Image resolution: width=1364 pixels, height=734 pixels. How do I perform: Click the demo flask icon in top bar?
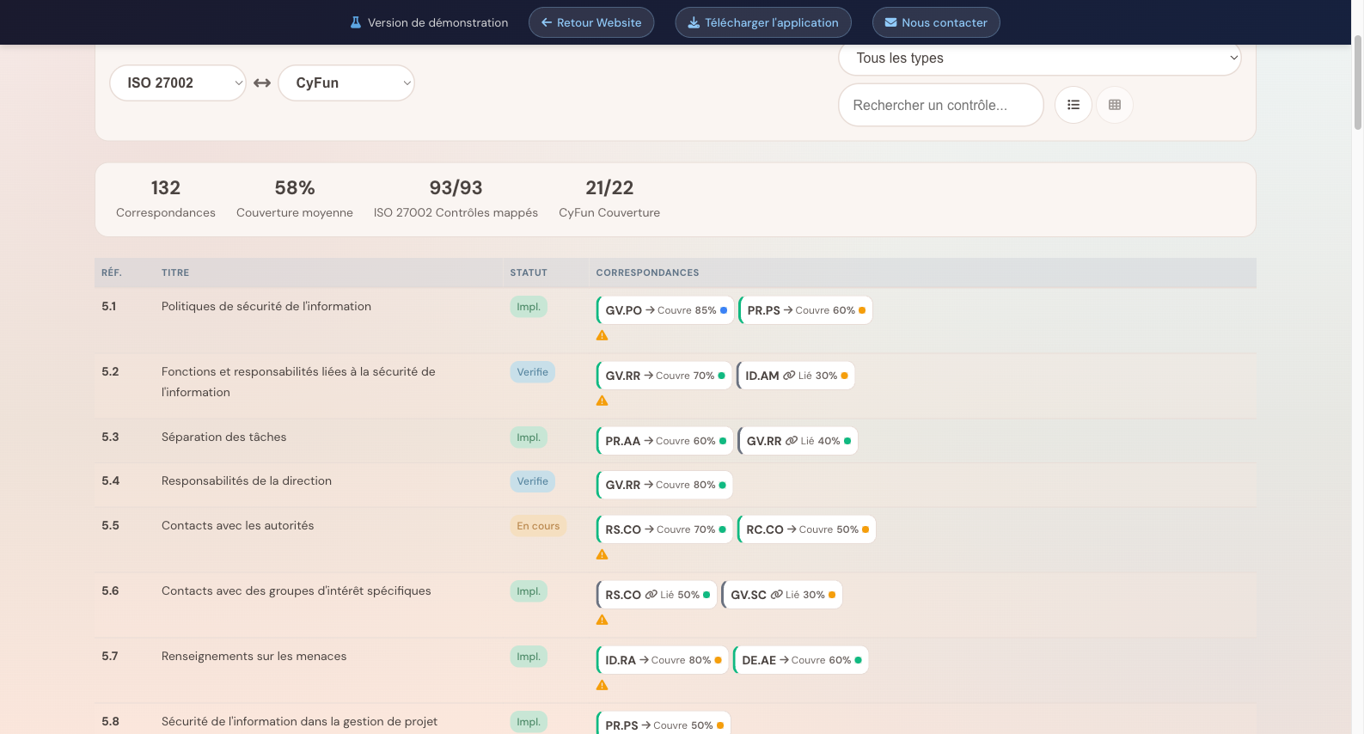(x=356, y=22)
